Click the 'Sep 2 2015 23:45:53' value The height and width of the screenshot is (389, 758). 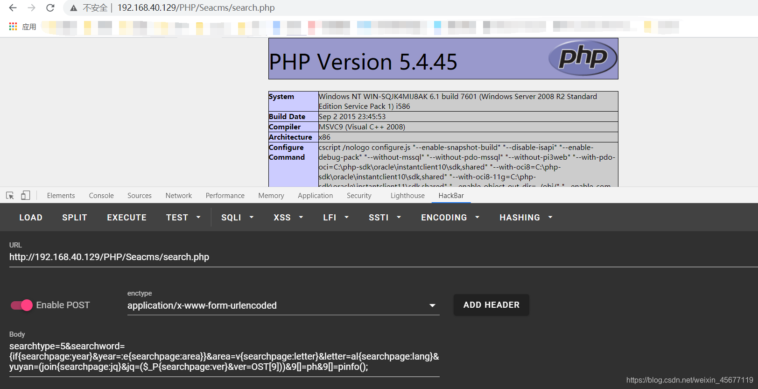click(352, 117)
